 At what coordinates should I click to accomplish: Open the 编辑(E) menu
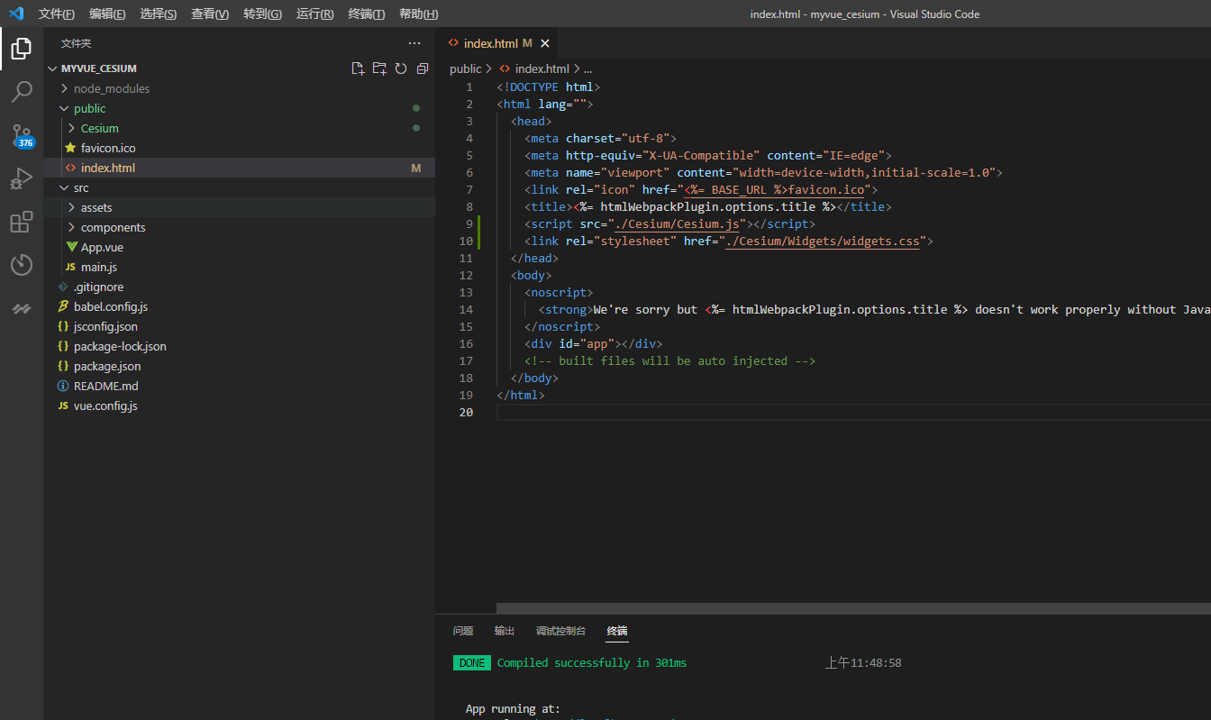(107, 14)
